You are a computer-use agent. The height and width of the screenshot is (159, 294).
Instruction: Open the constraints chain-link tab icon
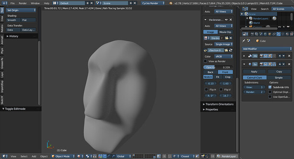pos(274,34)
